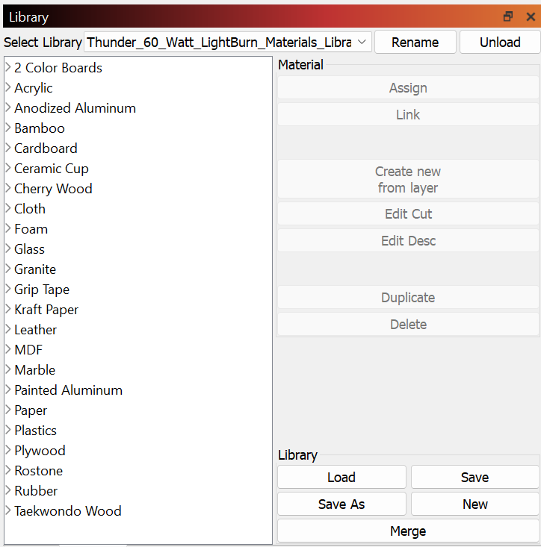The image size is (541, 547).
Task: Select the "Foam" material row
Action: pyautogui.click(x=31, y=229)
